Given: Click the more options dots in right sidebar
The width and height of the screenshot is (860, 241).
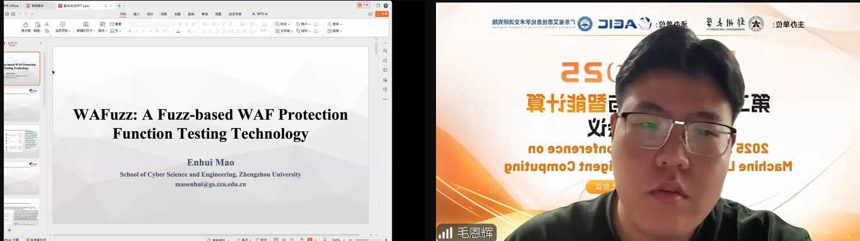Looking at the screenshot, I should 385,99.
